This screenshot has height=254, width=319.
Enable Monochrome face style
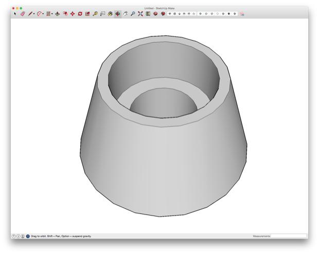point(235,14)
